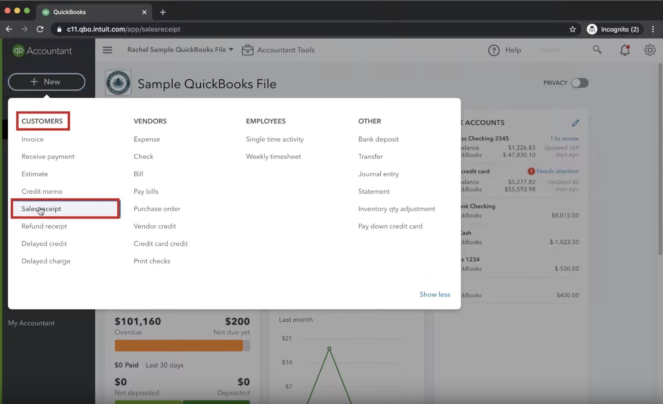Viewport: 663px width, 404px height.
Task: Click the 1 to review link
Action: pyautogui.click(x=564, y=138)
